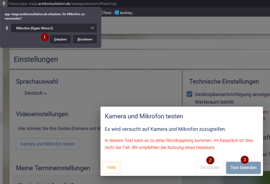
Task: Click the microphone icon beside the device selector
Action: click(7, 28)
